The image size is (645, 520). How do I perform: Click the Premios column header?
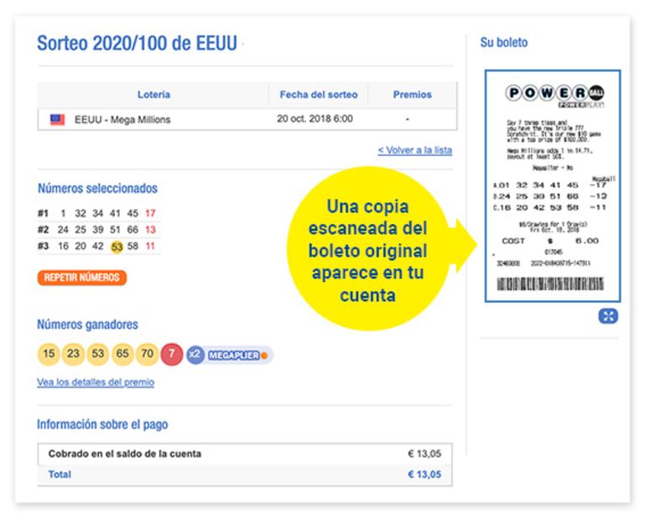413,95
